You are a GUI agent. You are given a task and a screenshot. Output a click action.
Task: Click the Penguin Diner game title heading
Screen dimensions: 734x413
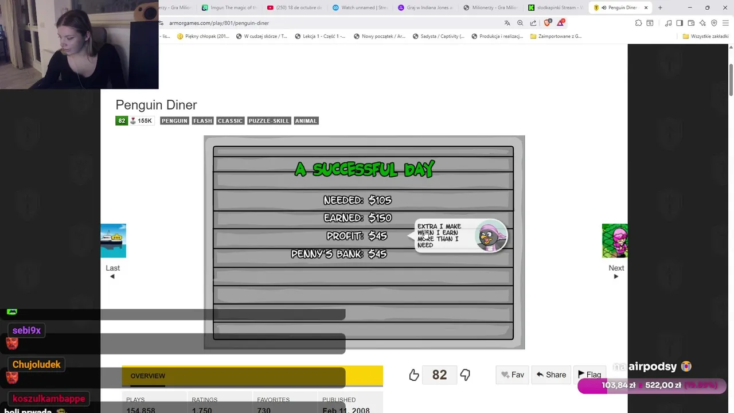click(x=156, y=105)
